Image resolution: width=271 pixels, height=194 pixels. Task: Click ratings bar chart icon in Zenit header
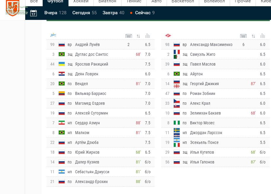tap(148, 36)
